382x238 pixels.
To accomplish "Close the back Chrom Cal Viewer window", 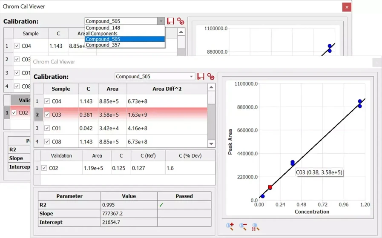I will pos(347,7).
